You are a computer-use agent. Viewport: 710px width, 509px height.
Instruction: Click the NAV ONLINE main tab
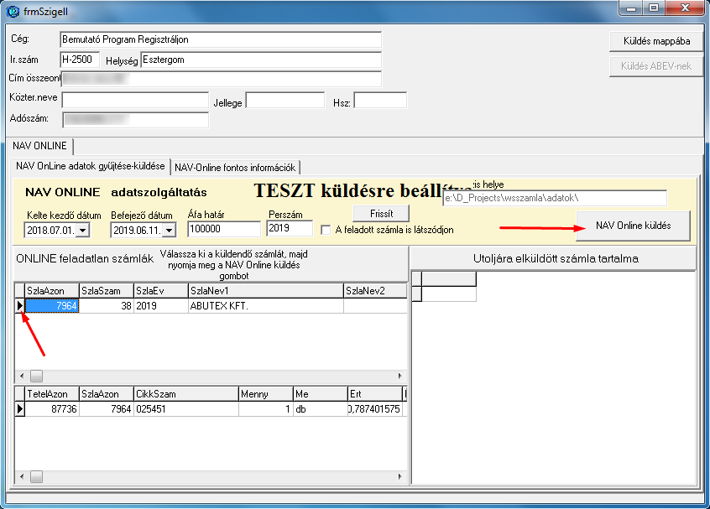[39, 146]
